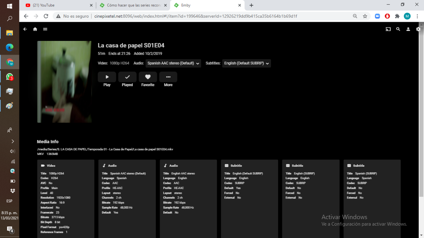Click the Media Info heading
The height and width of the screenshot is (238, 424).
pos(48,142)
